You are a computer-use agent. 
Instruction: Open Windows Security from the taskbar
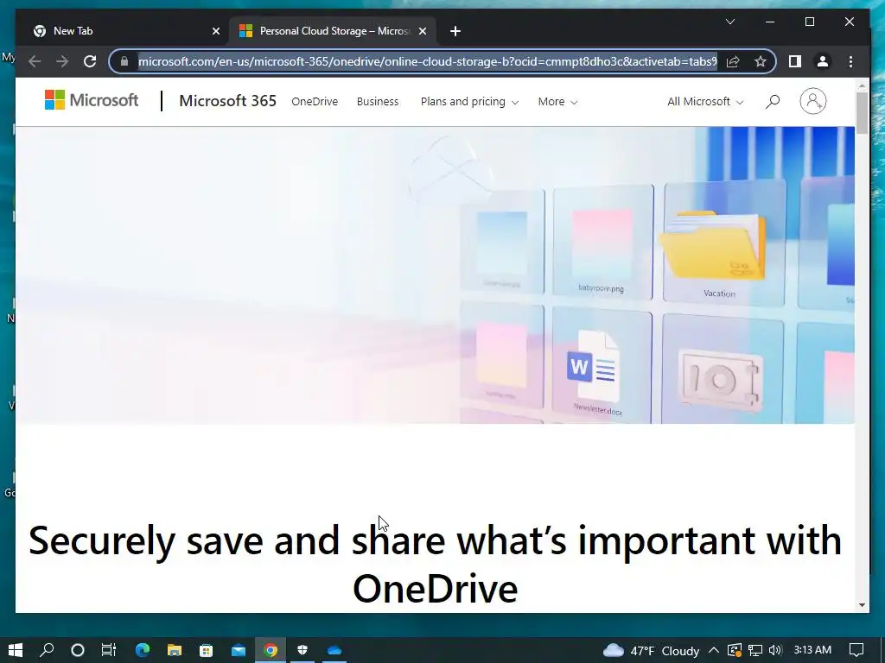302,650
